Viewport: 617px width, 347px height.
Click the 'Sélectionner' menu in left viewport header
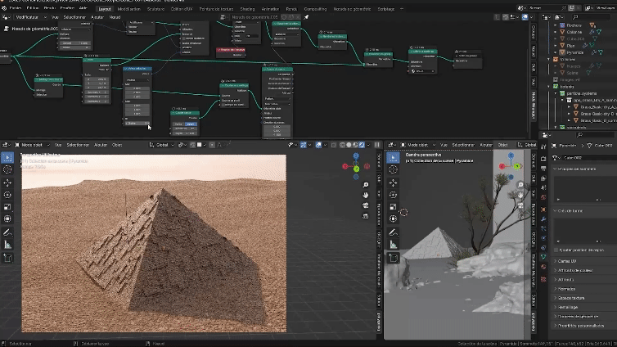tap(78, 145)
